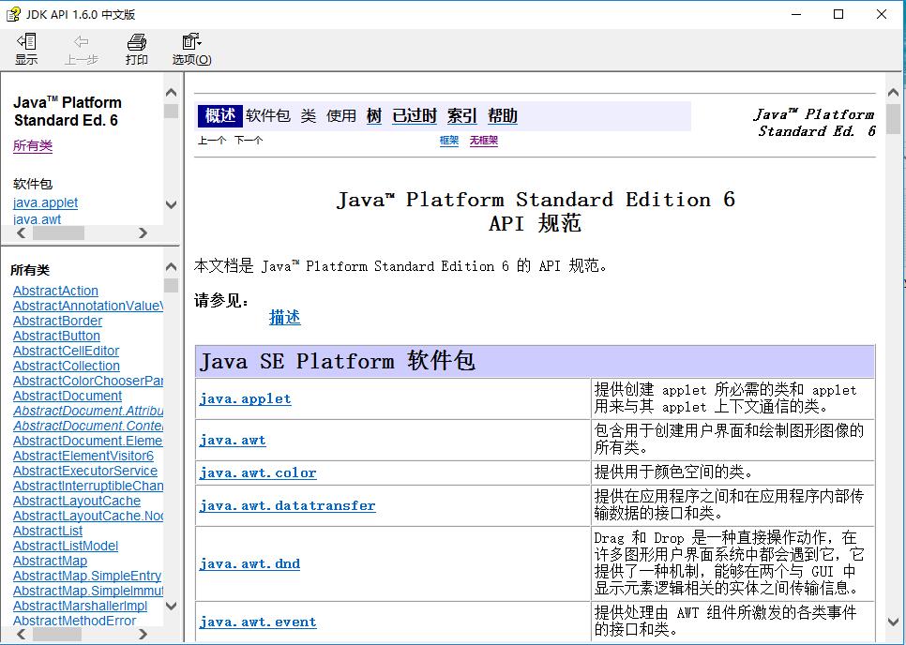
Task: Open the AbstractDocument.Content link
Action: tap(88, 426)
